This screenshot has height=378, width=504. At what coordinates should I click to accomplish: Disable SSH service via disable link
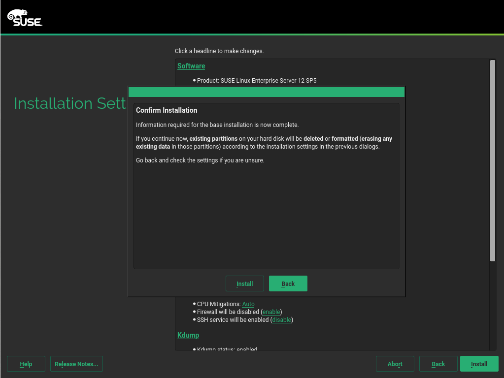[282, 320]
